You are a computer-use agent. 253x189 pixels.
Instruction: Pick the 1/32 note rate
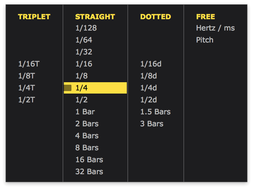[84, 52]
